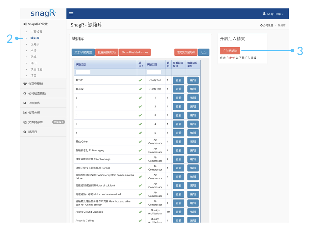This screenshot has height=231, width=309.
Task: Click the gear icon in 公司设置 breadcrumb
Action: [262, 25]
